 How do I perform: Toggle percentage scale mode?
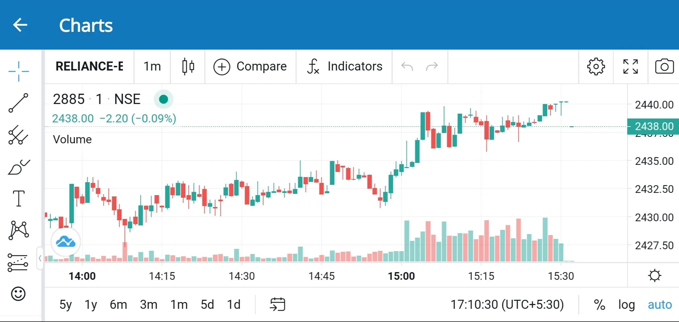[599, 305]
